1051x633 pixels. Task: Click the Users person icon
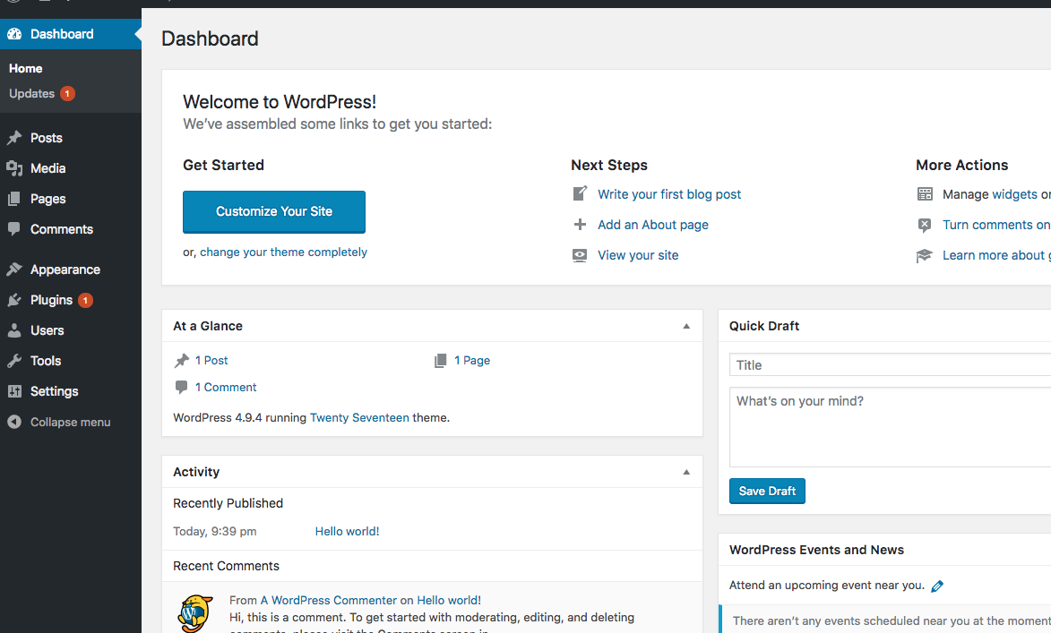(14, 330)
